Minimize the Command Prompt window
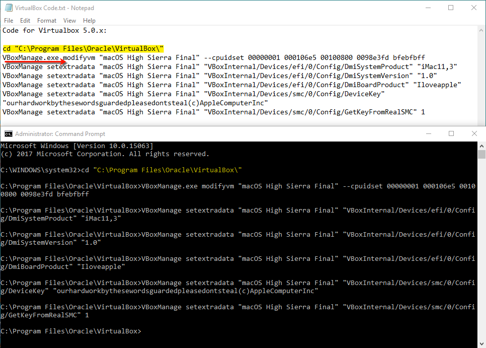This screenshot has height=348, width=486. pyautogui.click(x=429, y=133)
